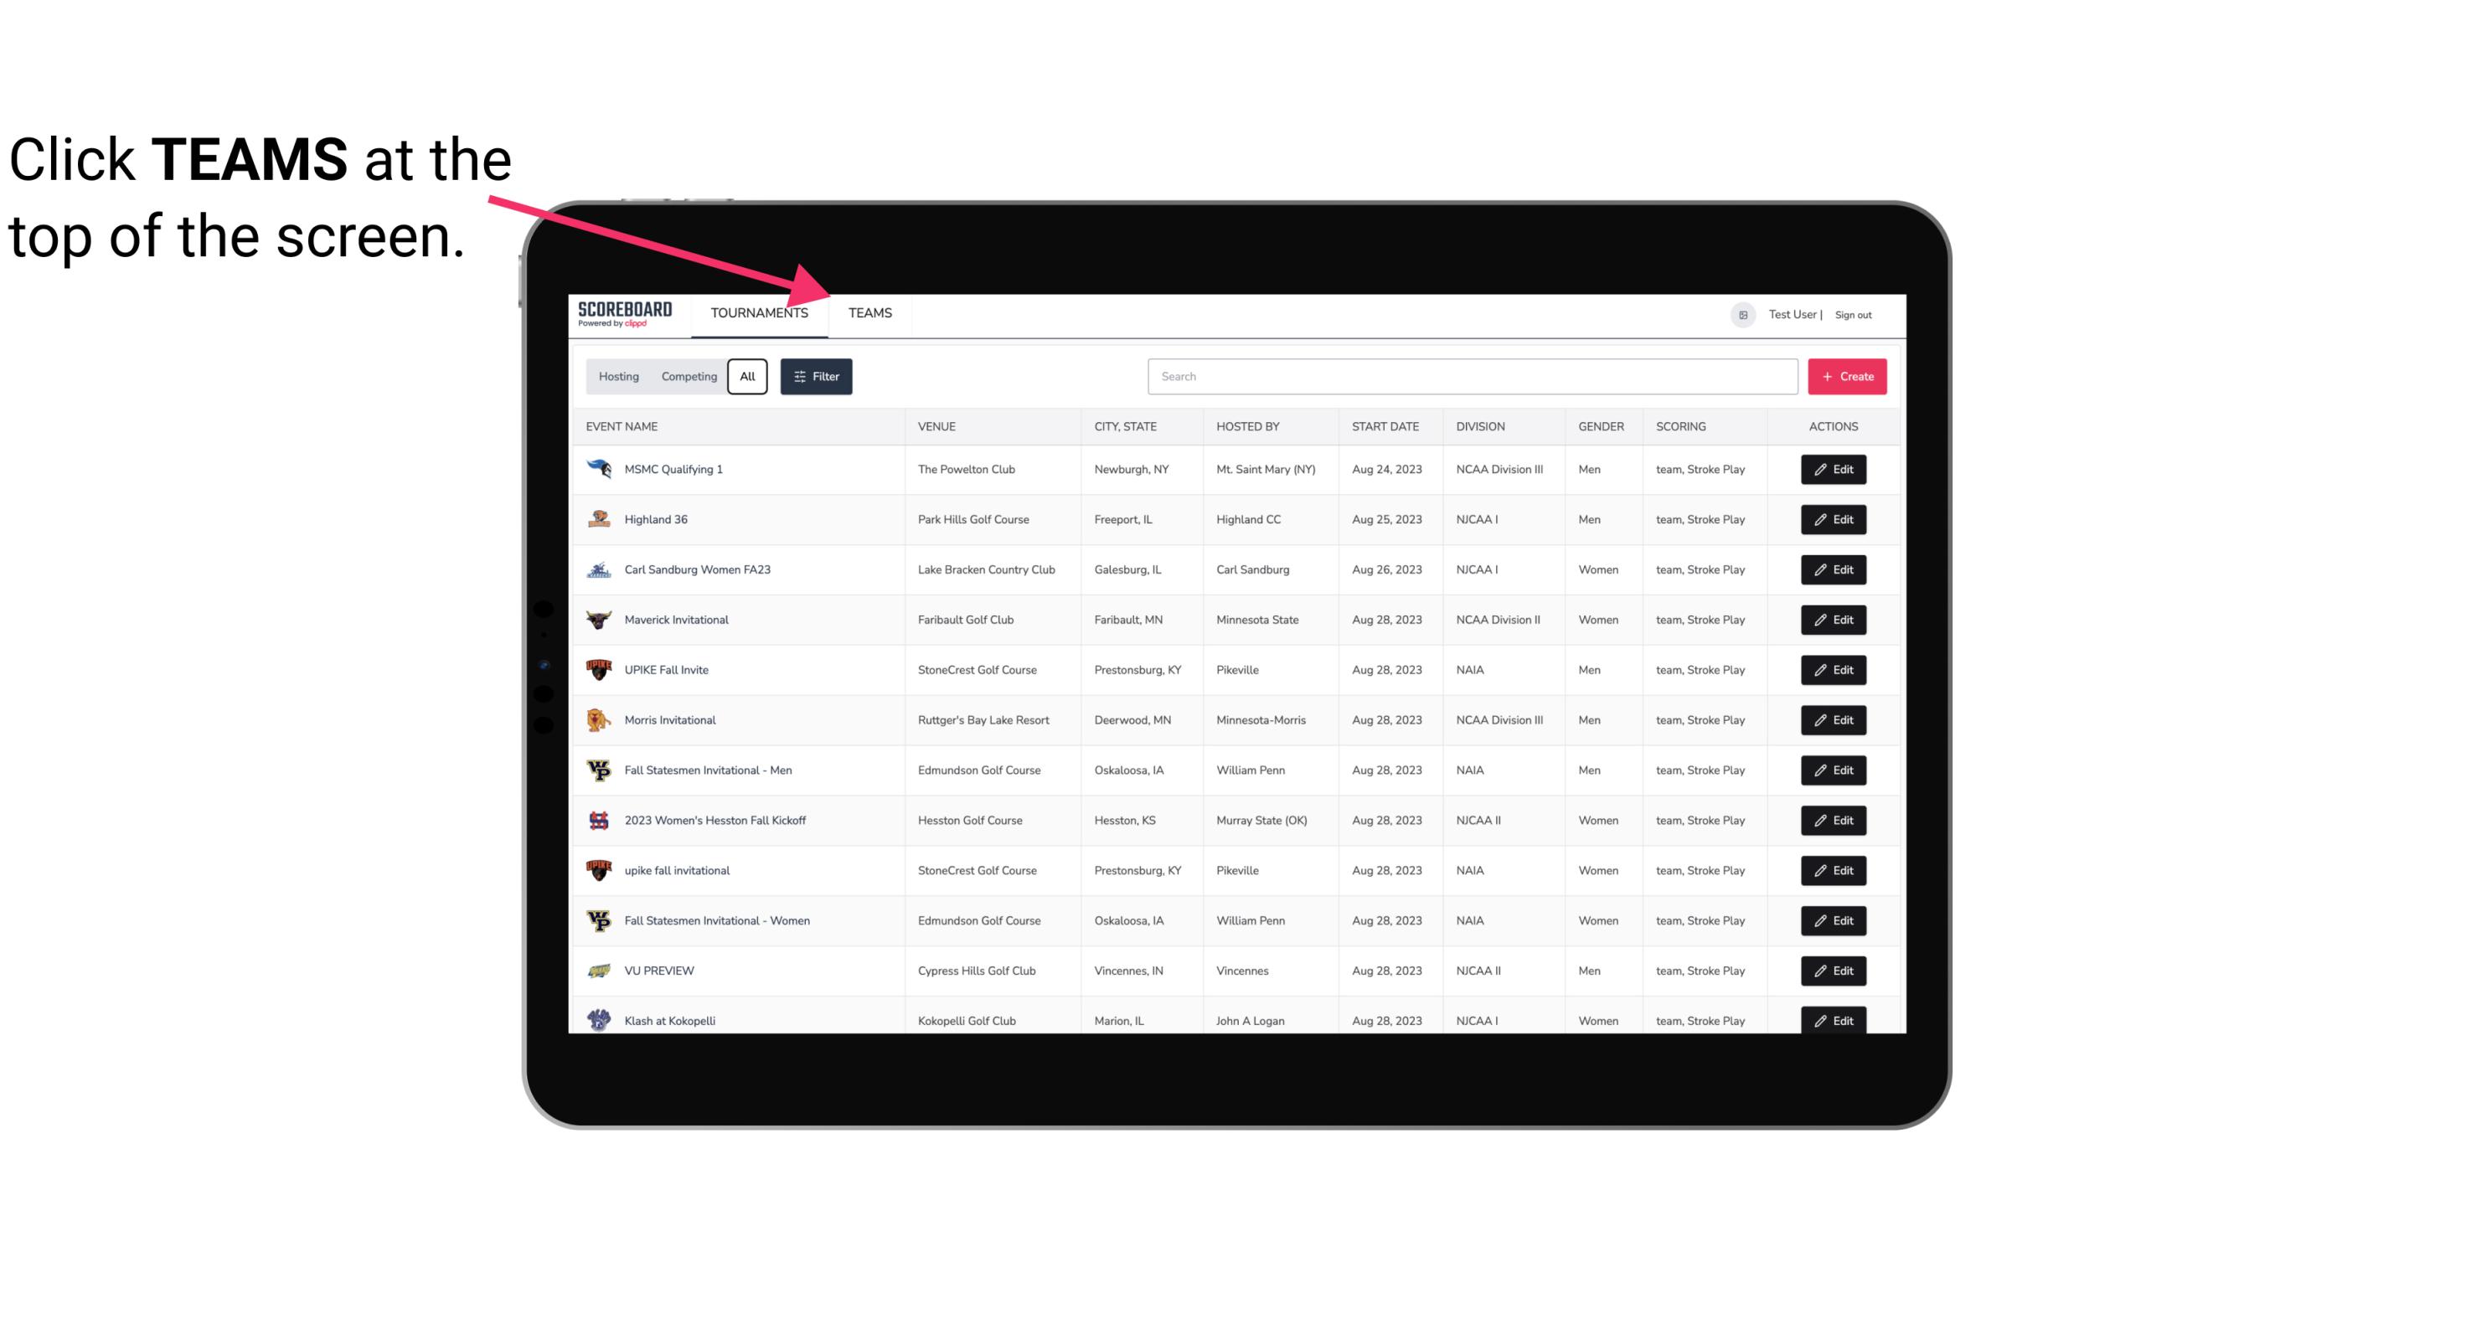The width and height of the screenshot is (2471, 1329).
Task: Click the Edit icon for VU PREVIEW
Action: click(1834, 969)
